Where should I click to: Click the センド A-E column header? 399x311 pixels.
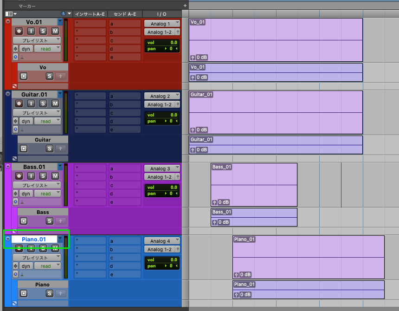click(x=124, y=14)
